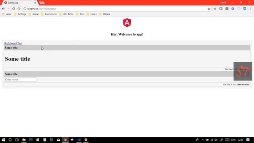
Task: Open the touch keyboard tray icon
Action: click(227, 140)
